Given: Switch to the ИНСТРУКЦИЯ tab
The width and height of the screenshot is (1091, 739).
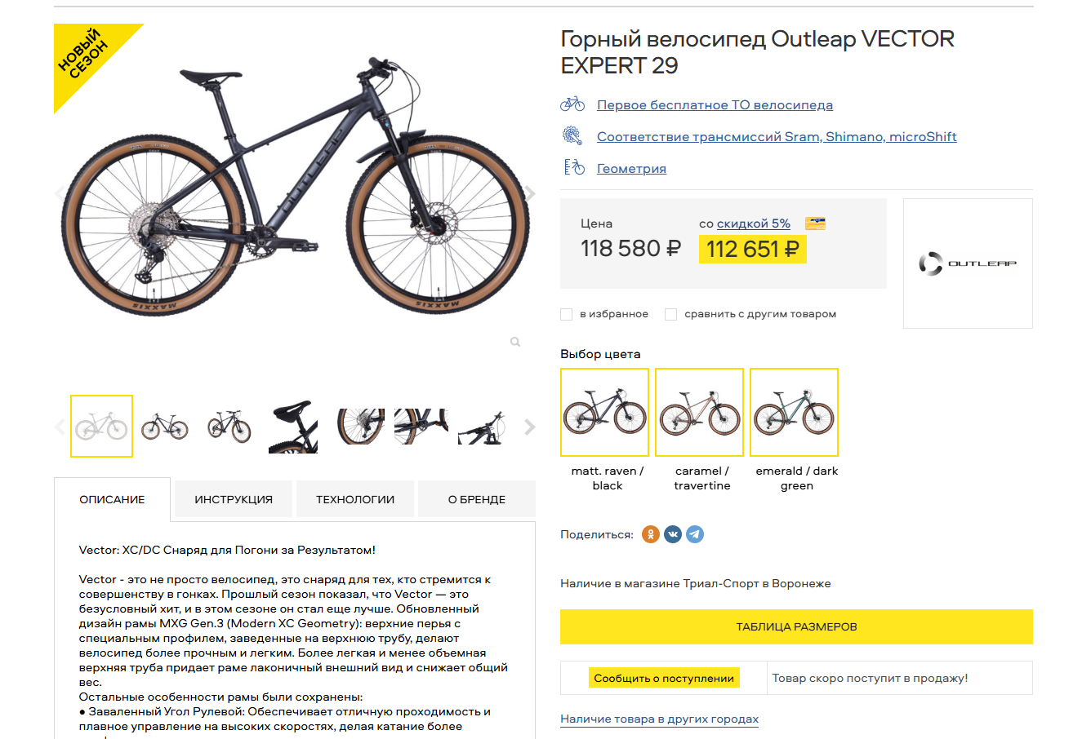Looking at the screenshot, I should pyautogui.click(x=234, y=499).
